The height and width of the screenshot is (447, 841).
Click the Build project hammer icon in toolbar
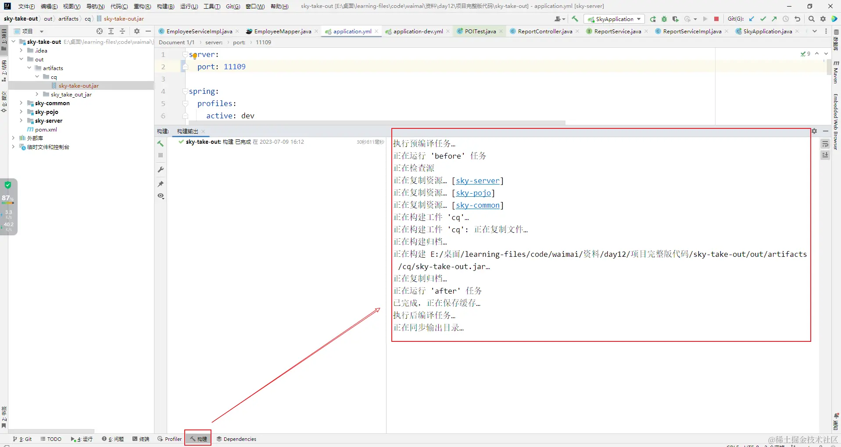[x=575, y=19]
